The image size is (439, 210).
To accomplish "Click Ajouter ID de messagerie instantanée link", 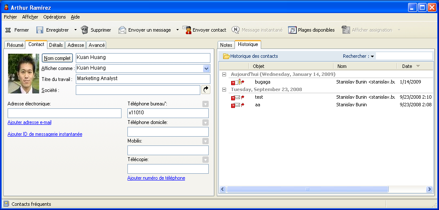I will tap(45, 134).
